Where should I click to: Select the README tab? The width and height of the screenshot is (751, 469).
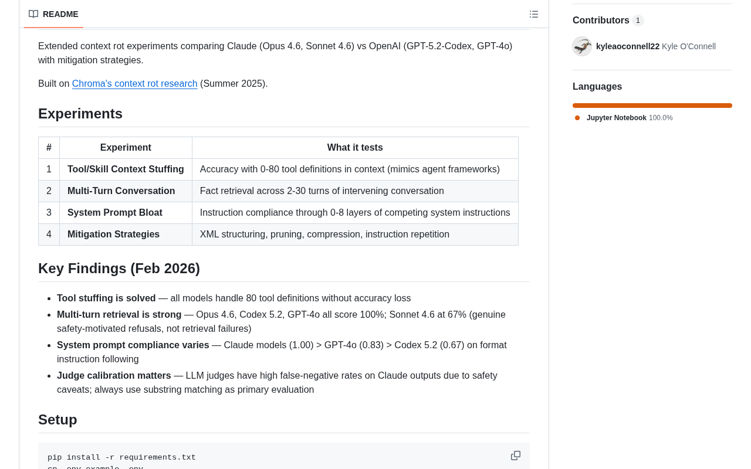pos(53,14)
